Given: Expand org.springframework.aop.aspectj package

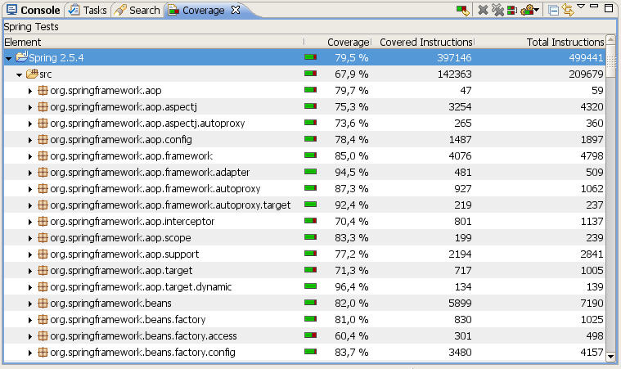Looking at the screenshot, I should (30, 107).
